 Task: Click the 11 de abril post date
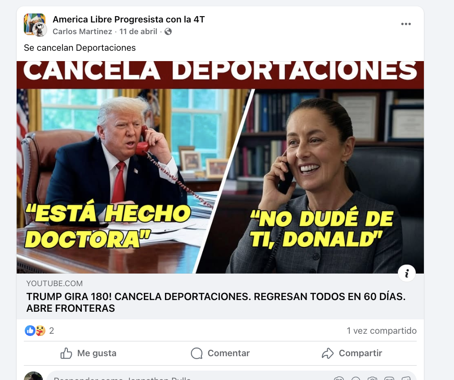138,31
